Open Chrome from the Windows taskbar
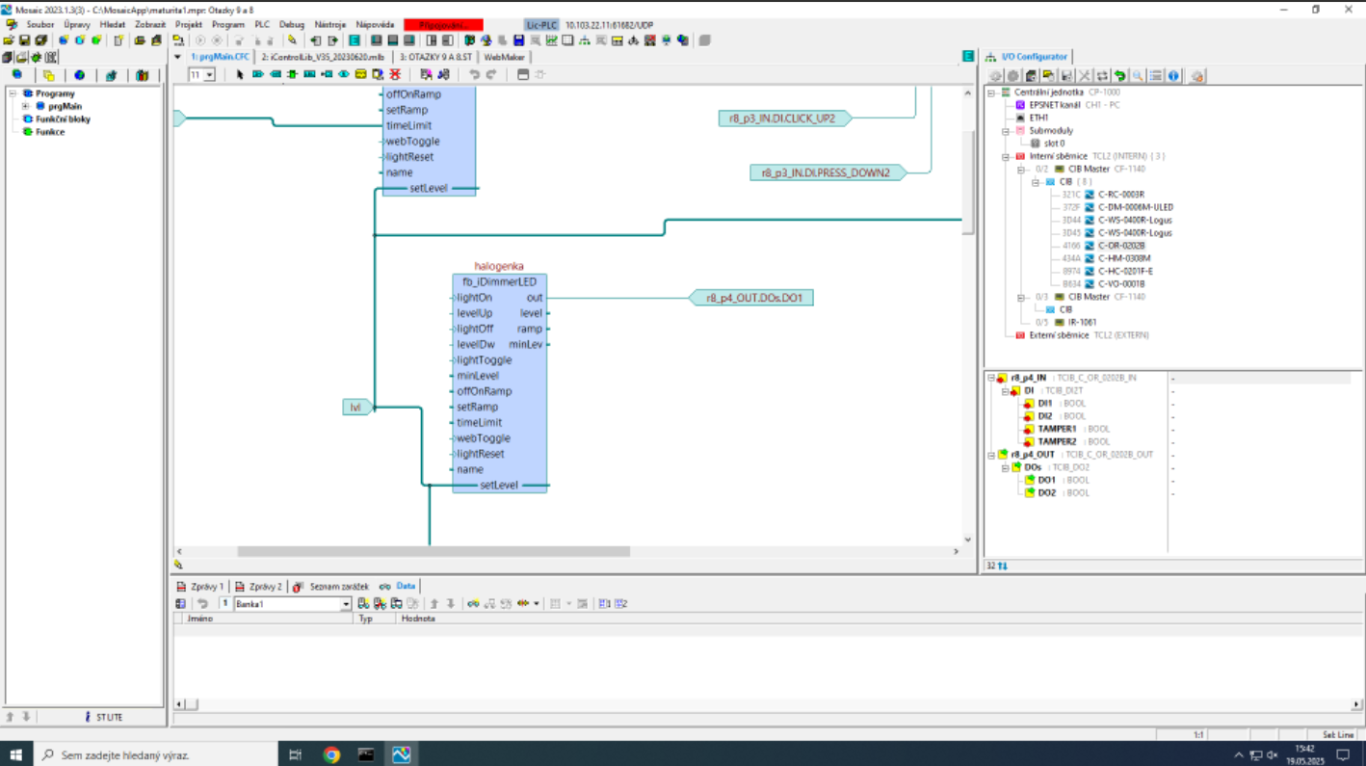The image size is (1366, 766). 331,754
